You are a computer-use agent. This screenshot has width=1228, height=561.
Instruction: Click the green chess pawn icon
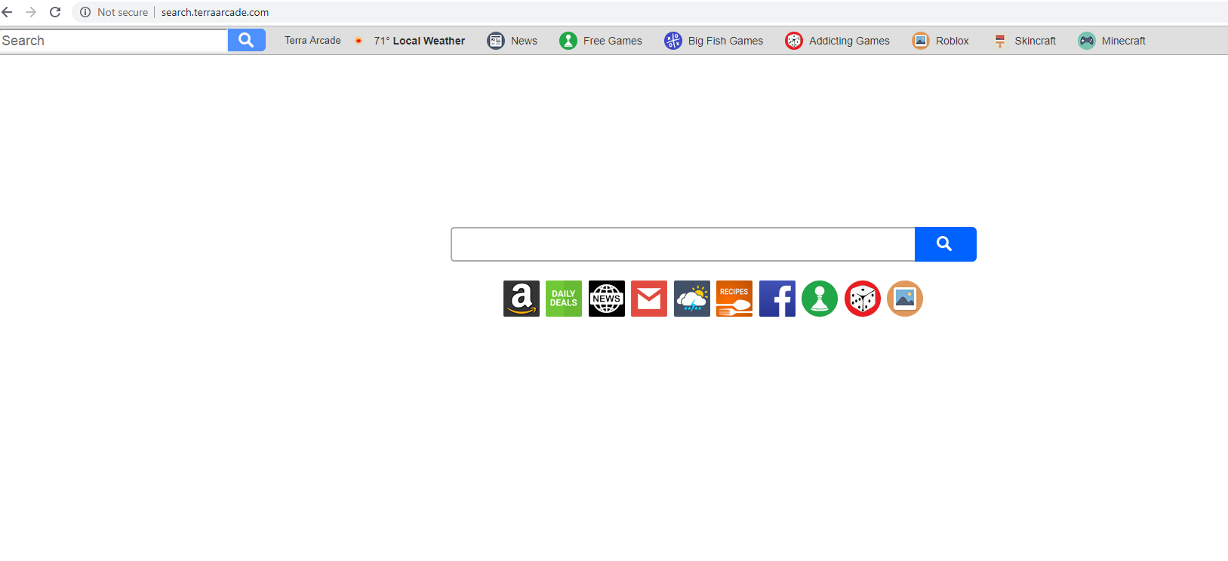tap(820, 299)
